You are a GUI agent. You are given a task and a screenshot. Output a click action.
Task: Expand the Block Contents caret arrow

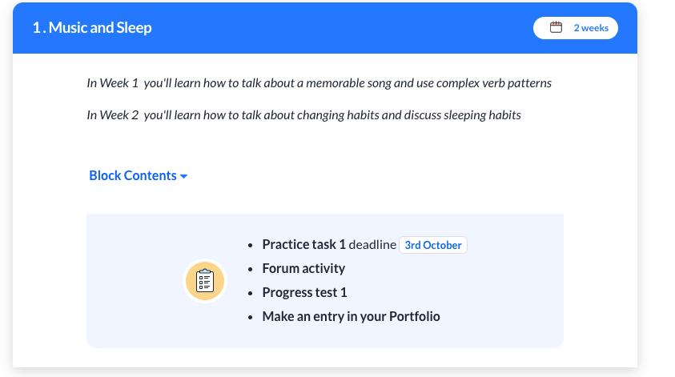click(184, 176)
